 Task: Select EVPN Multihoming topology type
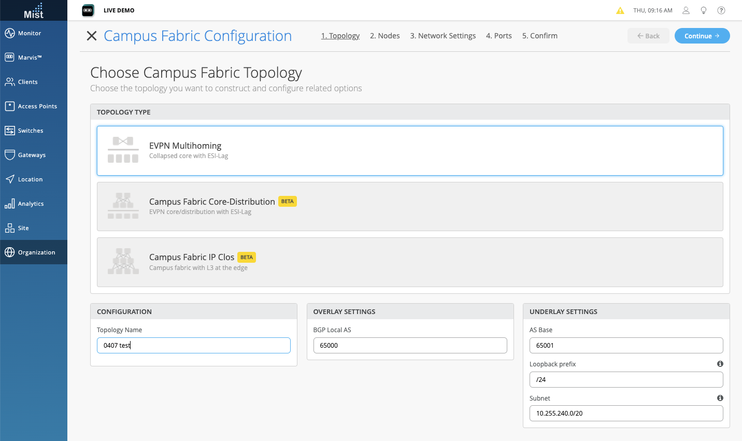[409, 151]
